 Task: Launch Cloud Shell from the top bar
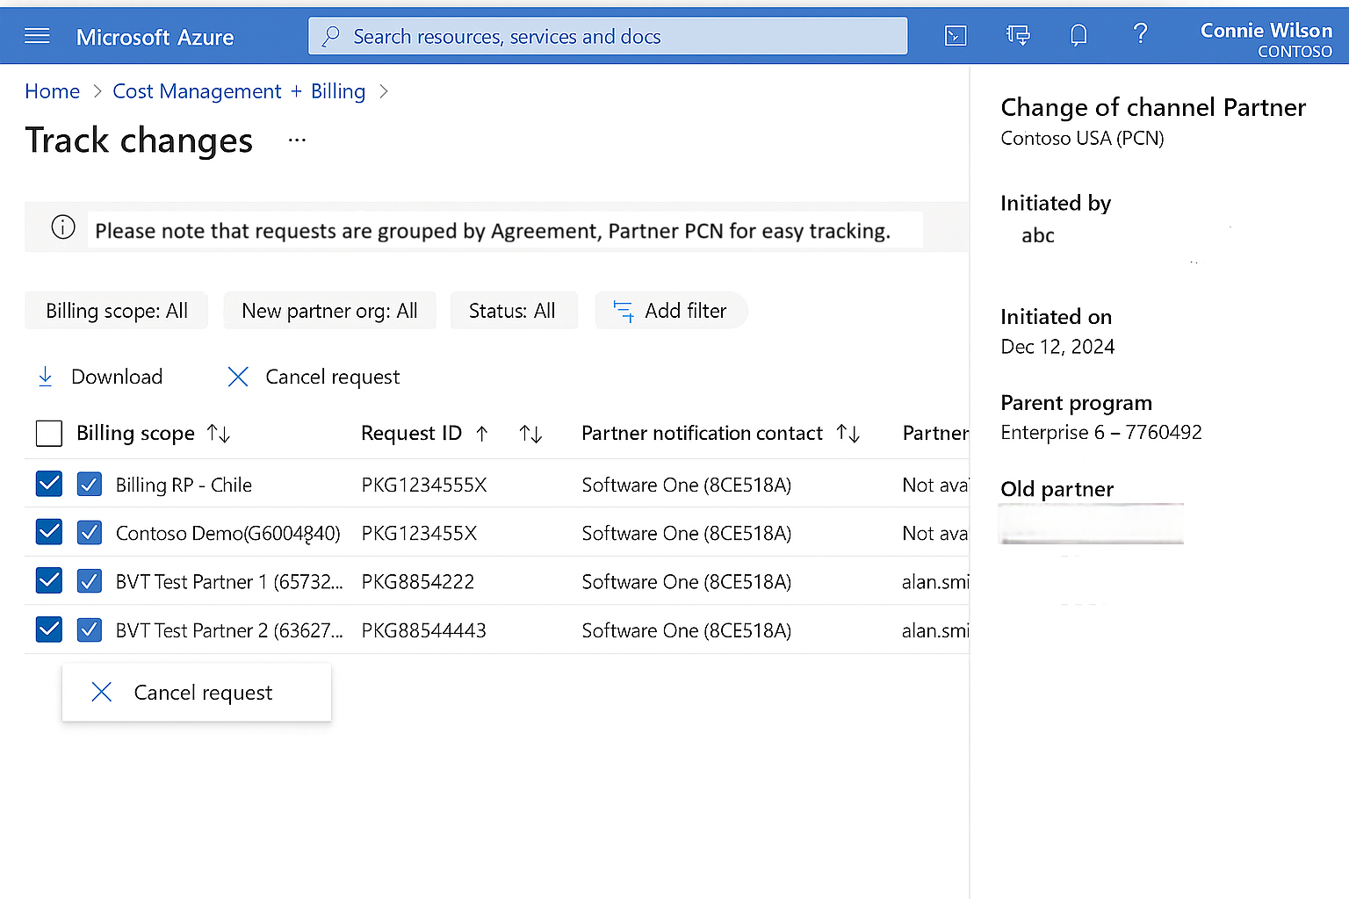click(956, 35)
